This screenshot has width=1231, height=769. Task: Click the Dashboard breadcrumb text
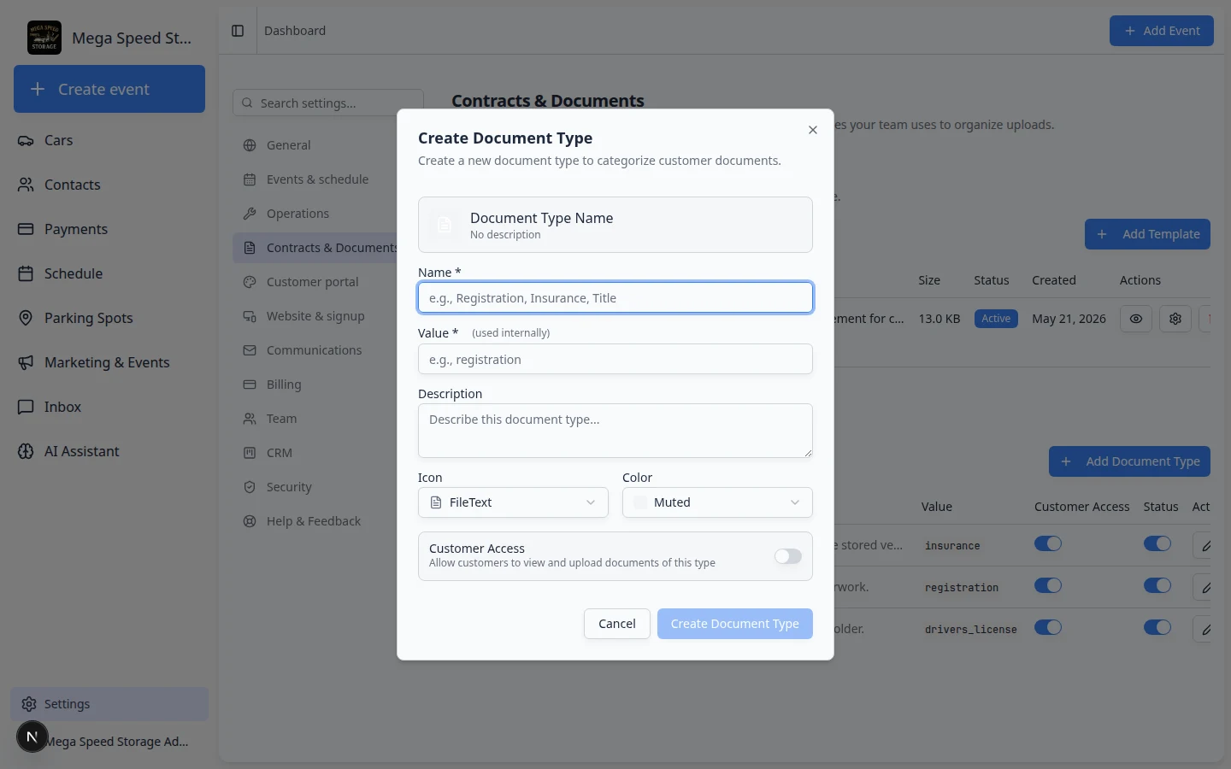pos(295,31)
